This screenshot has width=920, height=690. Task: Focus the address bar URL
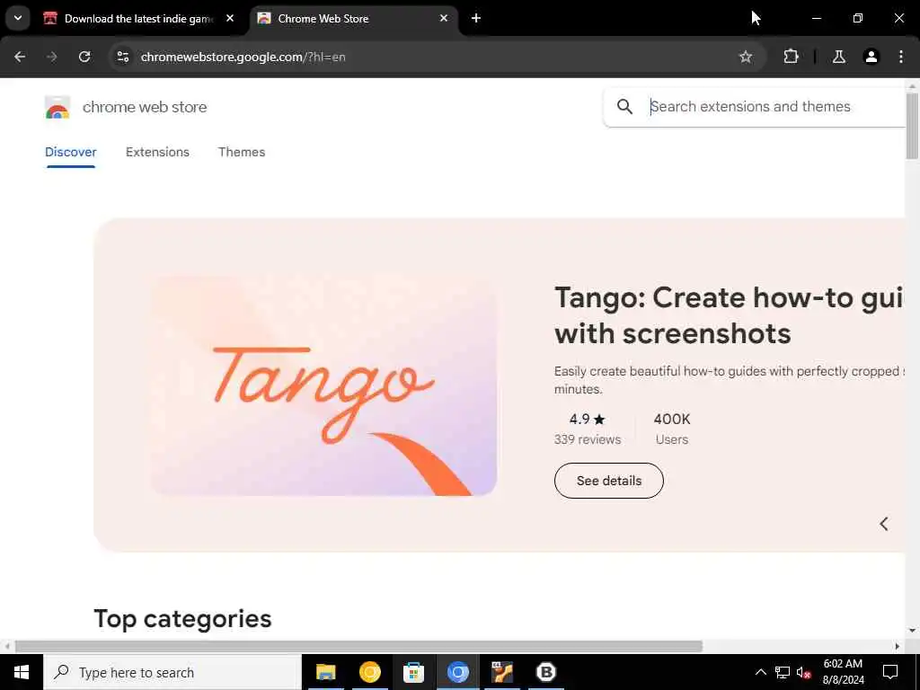(243, 57)
